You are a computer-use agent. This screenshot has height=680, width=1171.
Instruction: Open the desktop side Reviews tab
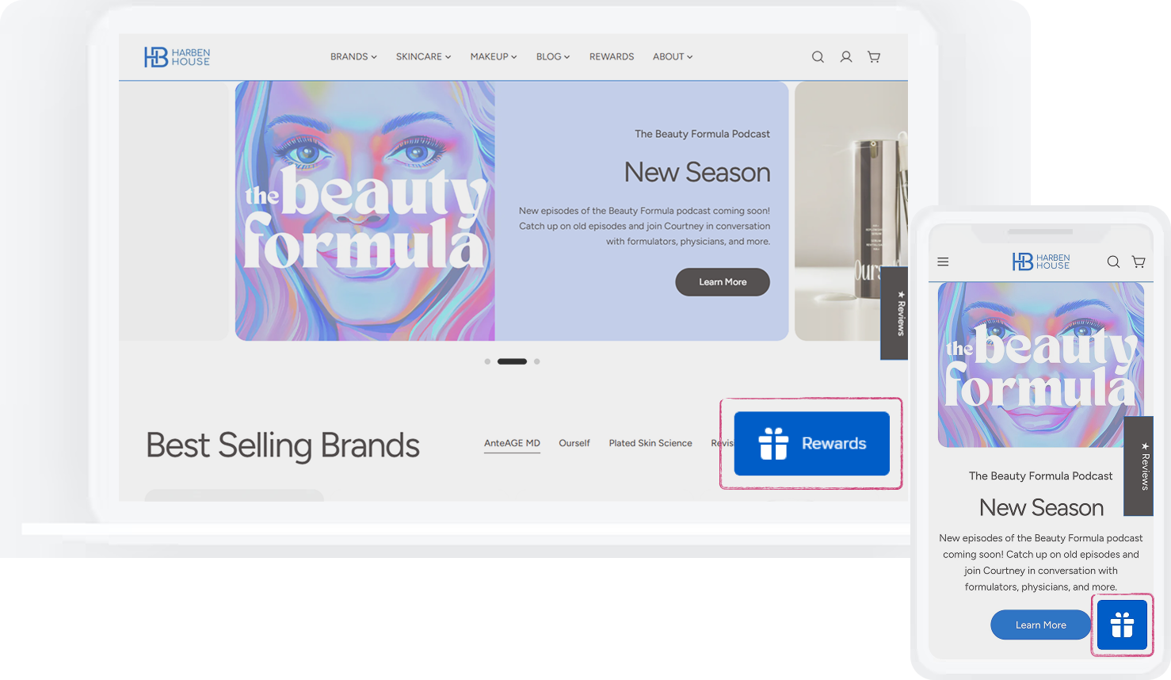[x=894, y=313]
